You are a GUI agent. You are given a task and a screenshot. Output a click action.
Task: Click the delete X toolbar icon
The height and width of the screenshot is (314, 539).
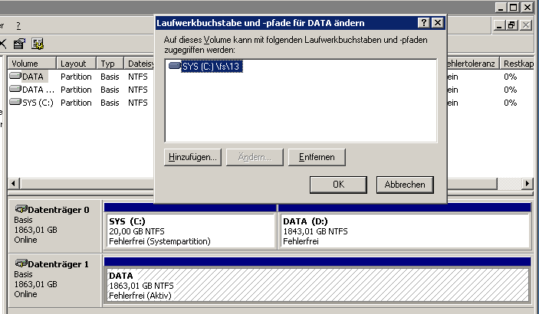coord(3,44)
